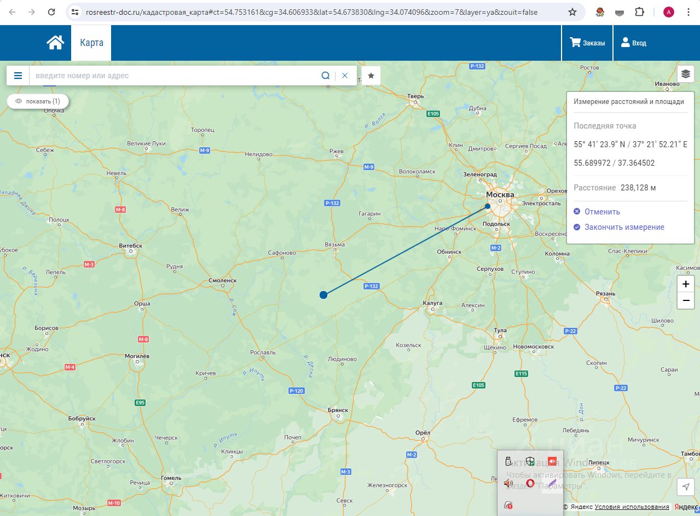700x516 pixels.
Task: Open Заказы cart in header
Action: 587,43
